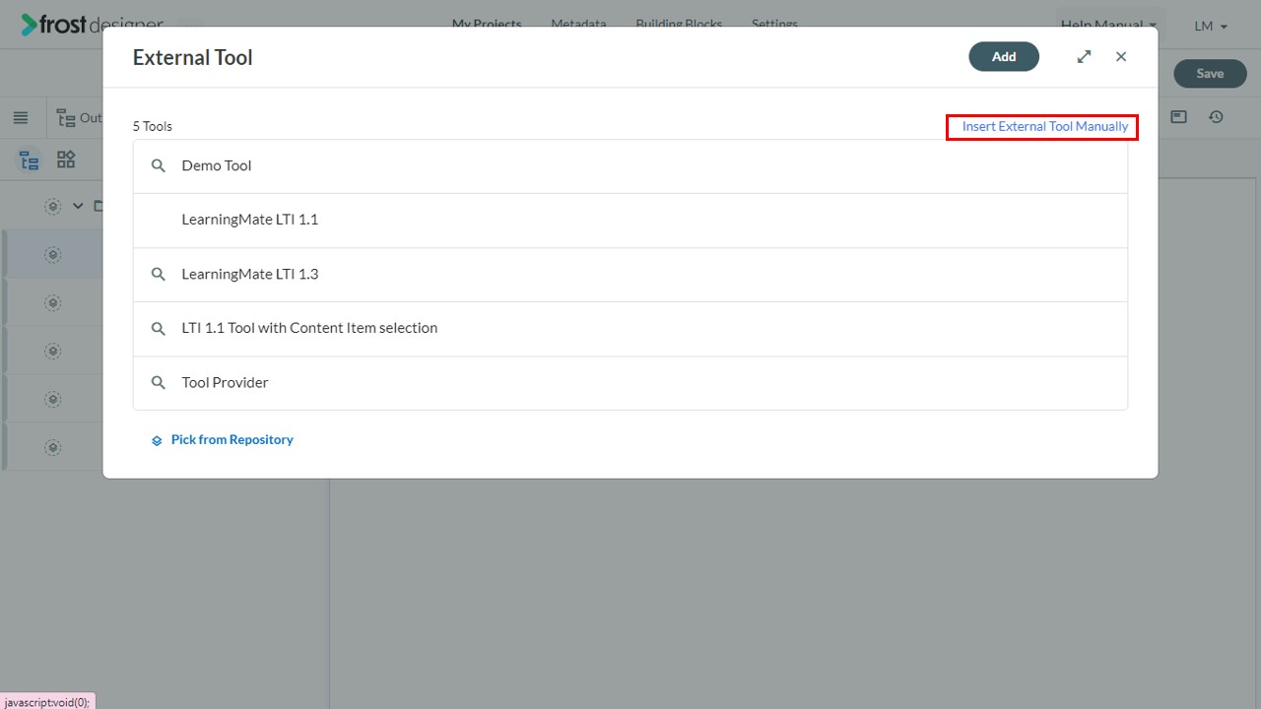1261x709 pixels.
Task: Click the search icon beside Tool Provider
Action: 158,383
